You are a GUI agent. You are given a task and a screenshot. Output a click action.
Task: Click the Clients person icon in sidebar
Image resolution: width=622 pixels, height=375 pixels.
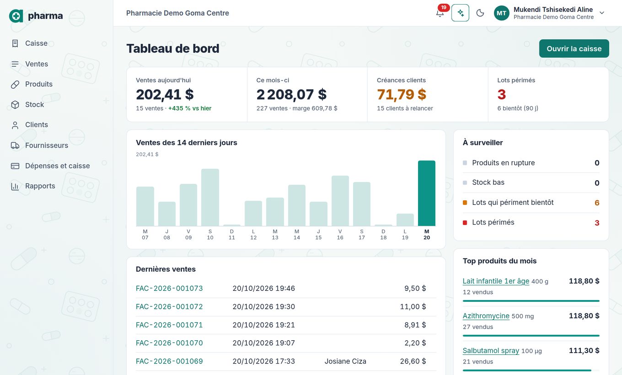pos(15,125)
